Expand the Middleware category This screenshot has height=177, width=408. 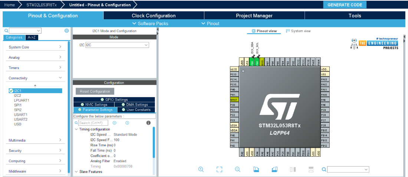coord(35,171)
